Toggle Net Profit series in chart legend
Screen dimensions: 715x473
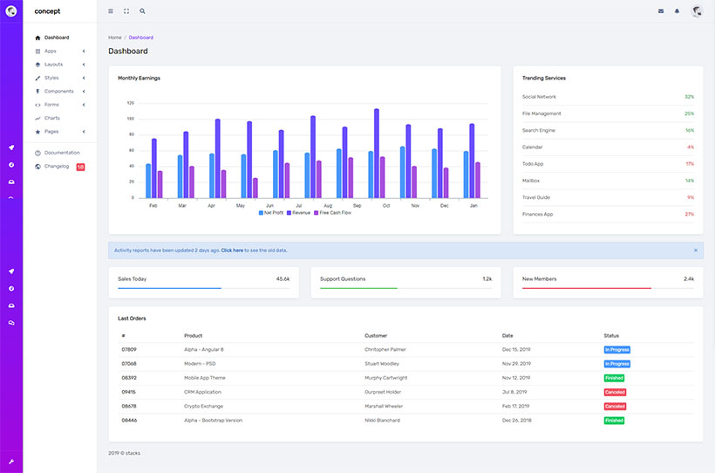pyautogui.click(x=271, y=212)
